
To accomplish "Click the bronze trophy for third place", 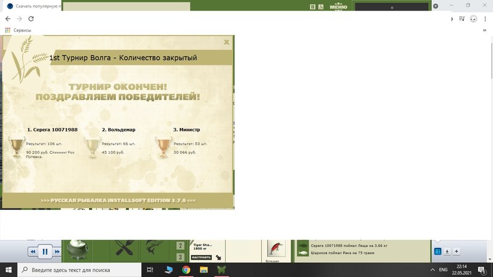I will pyautogui.click(x=163, y=147).
